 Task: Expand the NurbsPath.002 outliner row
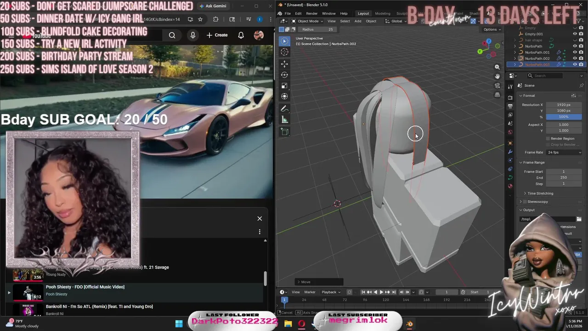click(515, 58)
